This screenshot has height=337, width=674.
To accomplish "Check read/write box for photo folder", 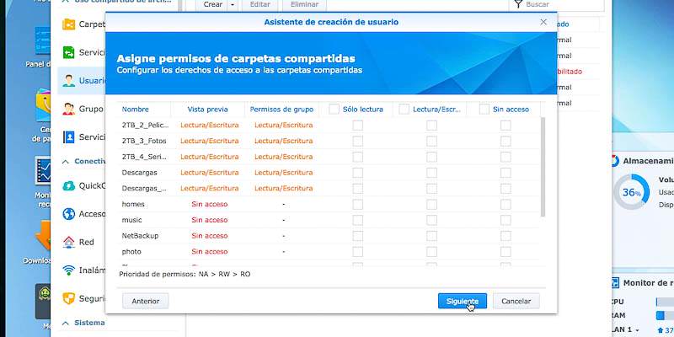I will (x=431, y=251).
